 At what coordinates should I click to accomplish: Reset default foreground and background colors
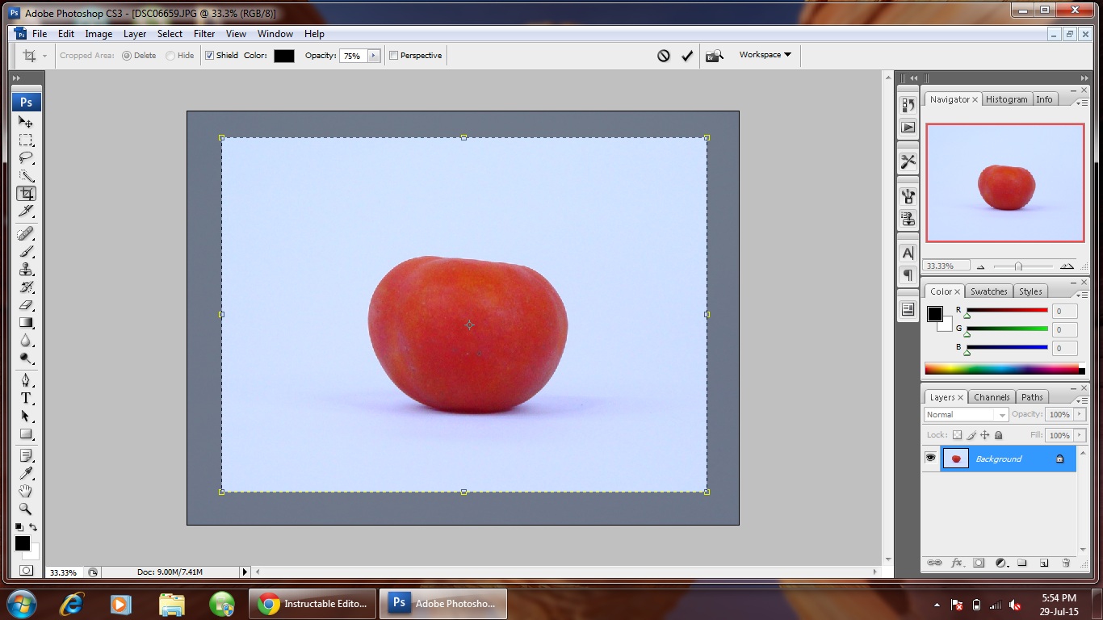[x=19, y=527]
